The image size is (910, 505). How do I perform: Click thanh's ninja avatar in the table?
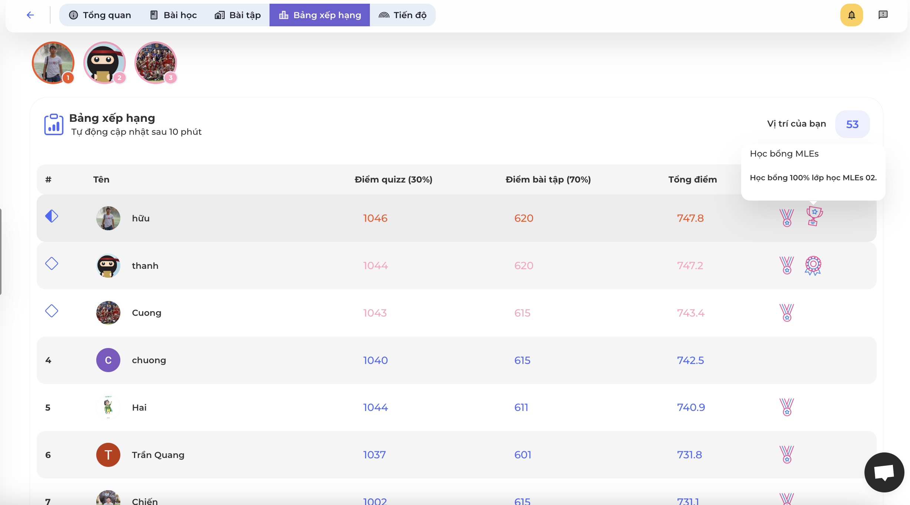(108, 265)
